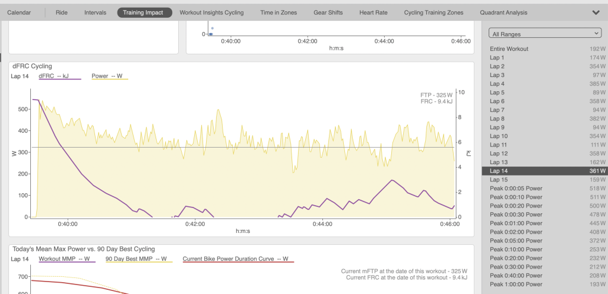608x294 pixels.
Task: Select the Training Impact tab
Action: pyautogui.click(x=145, y=12)
